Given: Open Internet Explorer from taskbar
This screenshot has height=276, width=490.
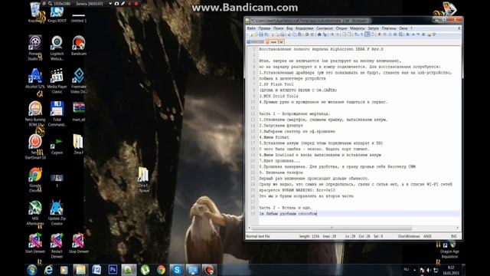Looking at the screenshot, I should 48,270.
